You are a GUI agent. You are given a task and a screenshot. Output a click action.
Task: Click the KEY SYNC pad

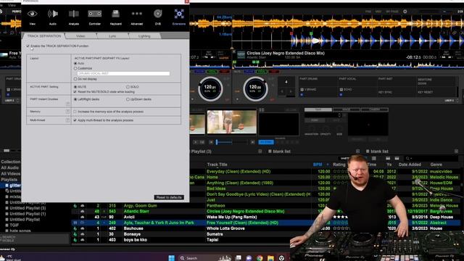[385, 92]
